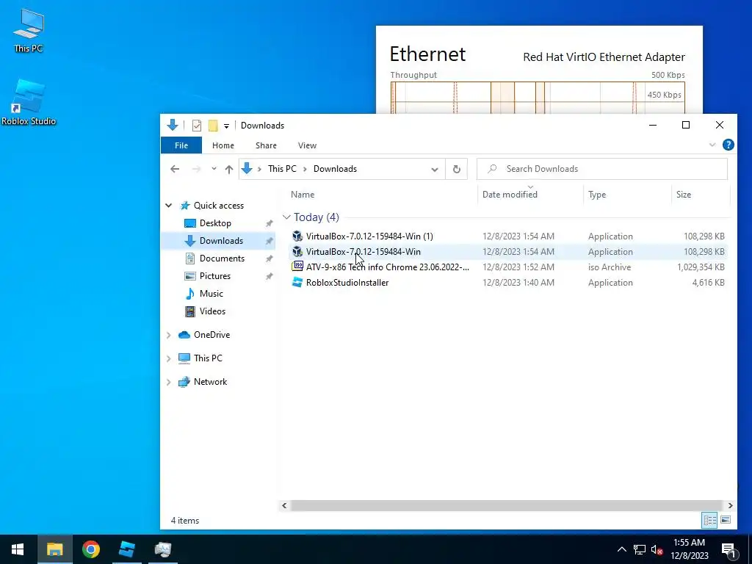The height and width of the screenshot is (564, 752).
Task: Expand the OneDrive tree node
Action: 169,335
